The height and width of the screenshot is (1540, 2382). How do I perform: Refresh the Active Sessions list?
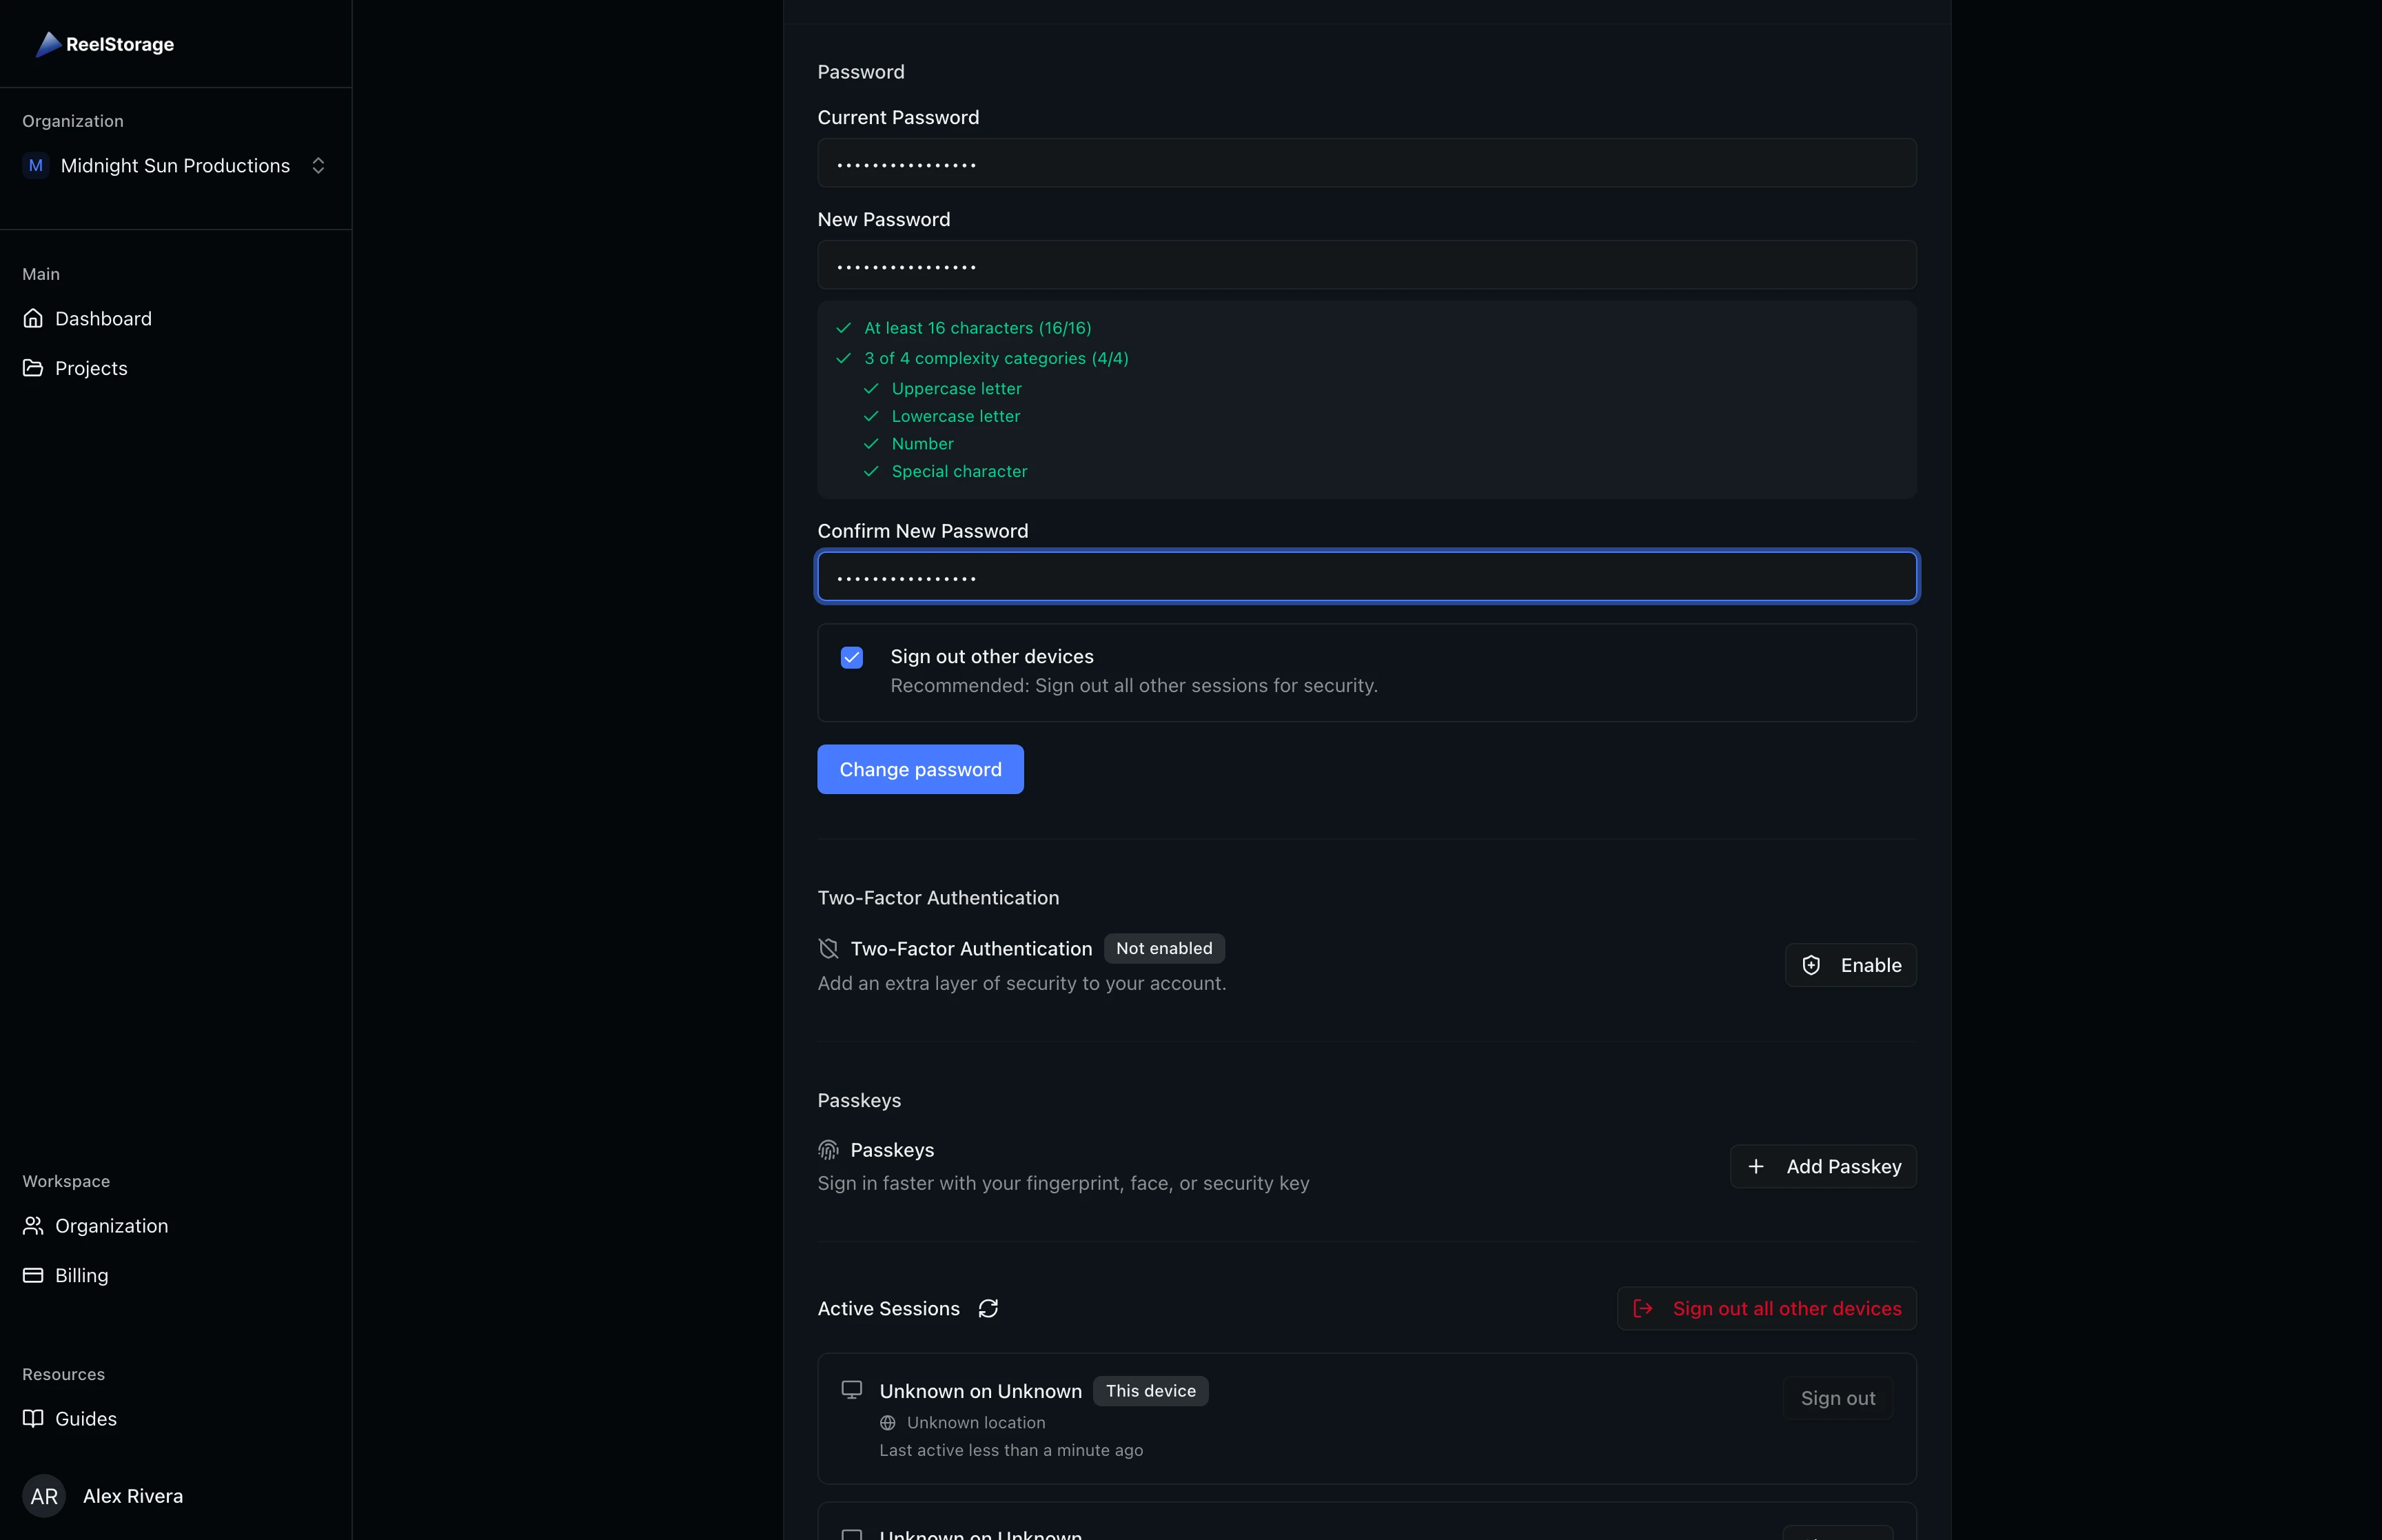[988, 1308]
